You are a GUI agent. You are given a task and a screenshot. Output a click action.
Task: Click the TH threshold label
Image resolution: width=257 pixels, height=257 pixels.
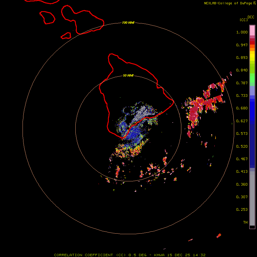245,222
